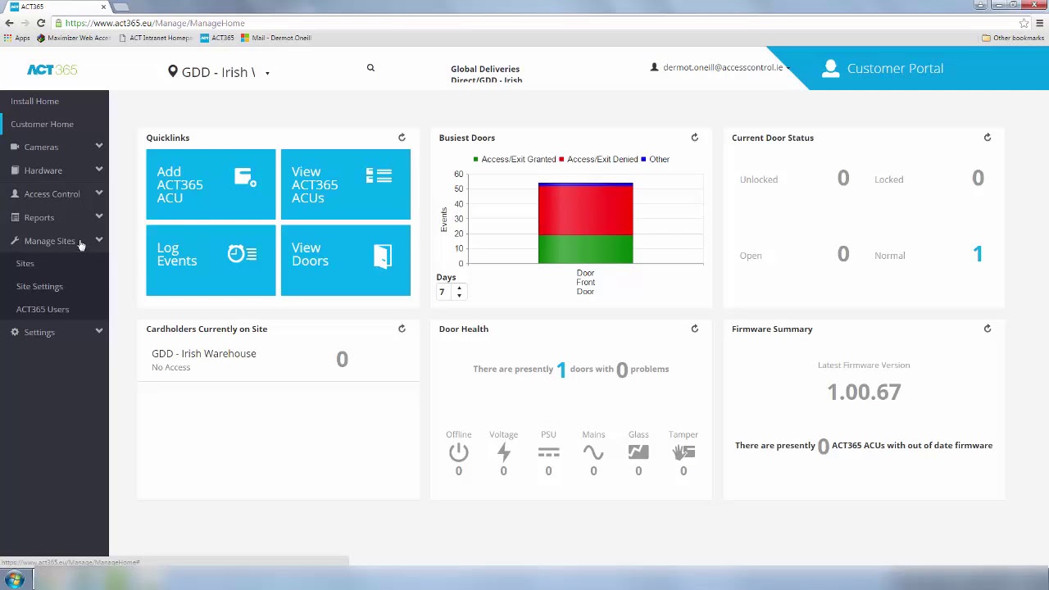Open Install Home in sidebar
This screenshot has height=590, width=1049.
34,101
